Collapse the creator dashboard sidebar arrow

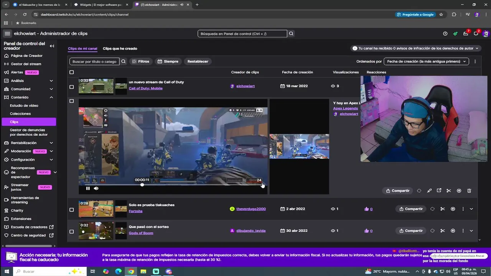52,46
